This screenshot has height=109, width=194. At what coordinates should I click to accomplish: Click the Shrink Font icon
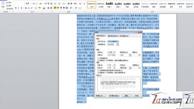(x=36, y=4)
